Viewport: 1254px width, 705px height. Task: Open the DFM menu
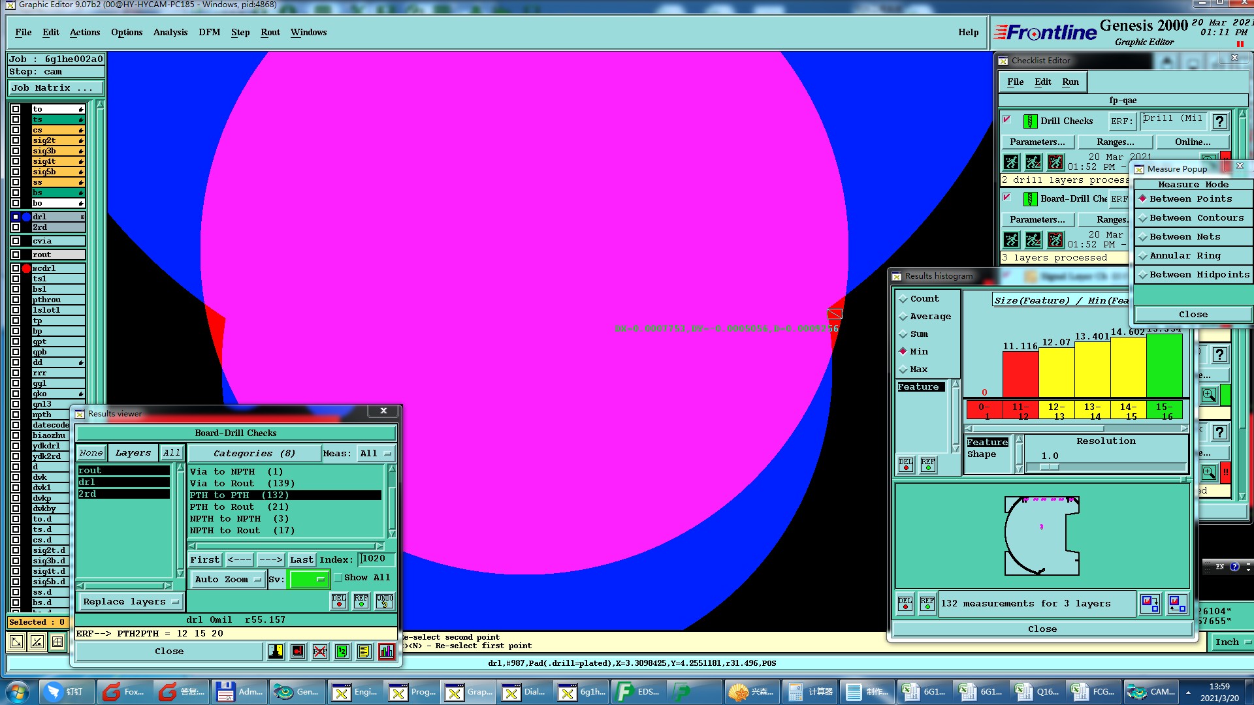(209, 33)
